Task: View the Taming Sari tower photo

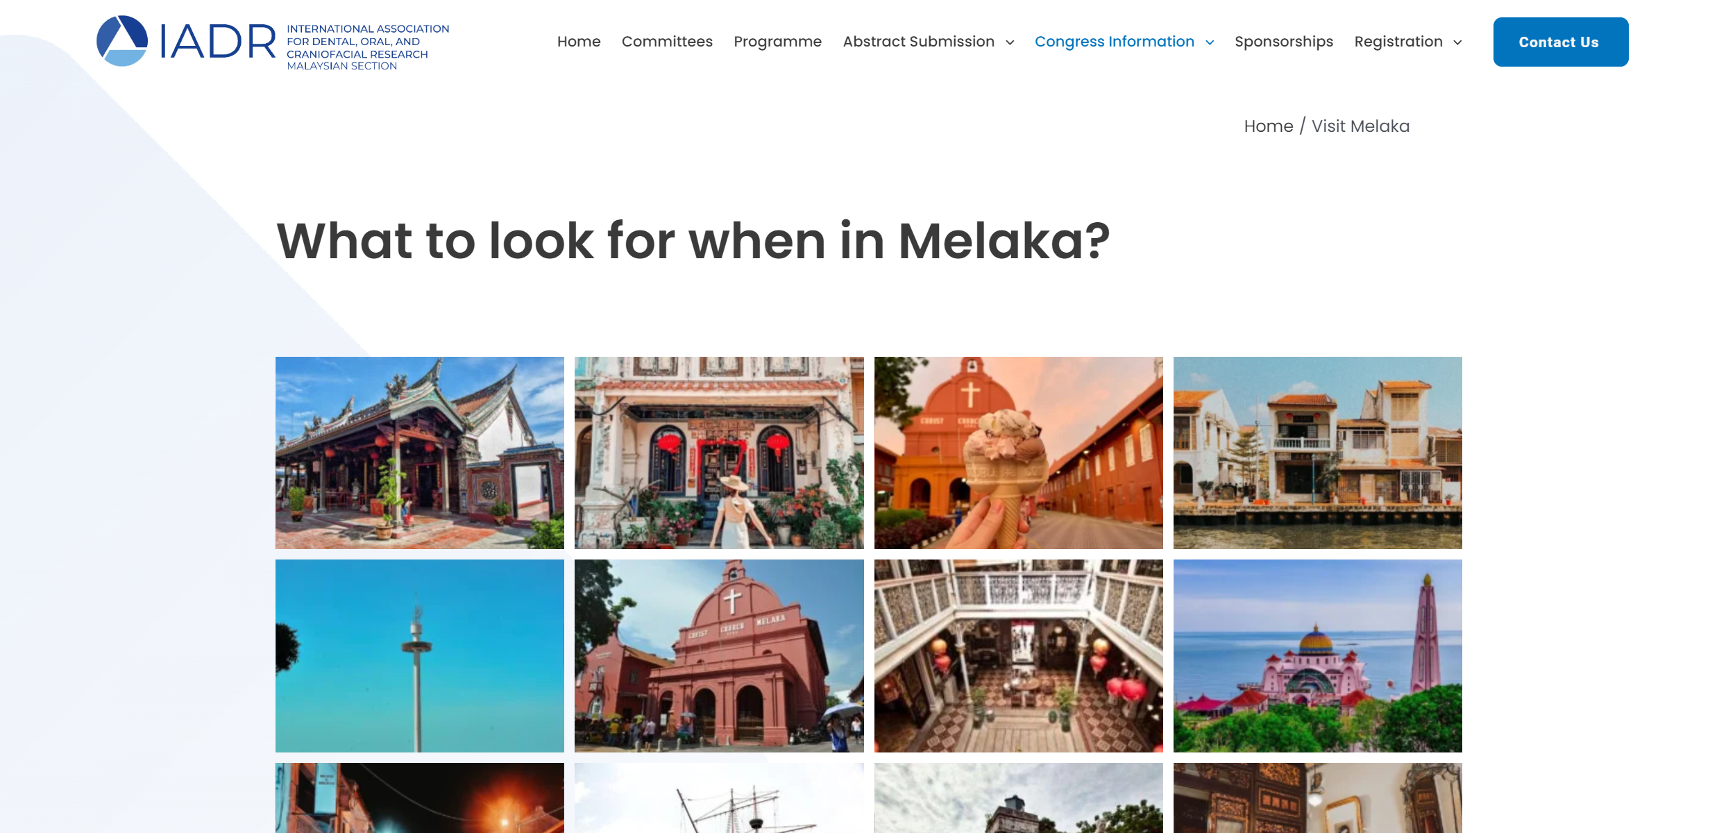Action: [x=420, y=656]
